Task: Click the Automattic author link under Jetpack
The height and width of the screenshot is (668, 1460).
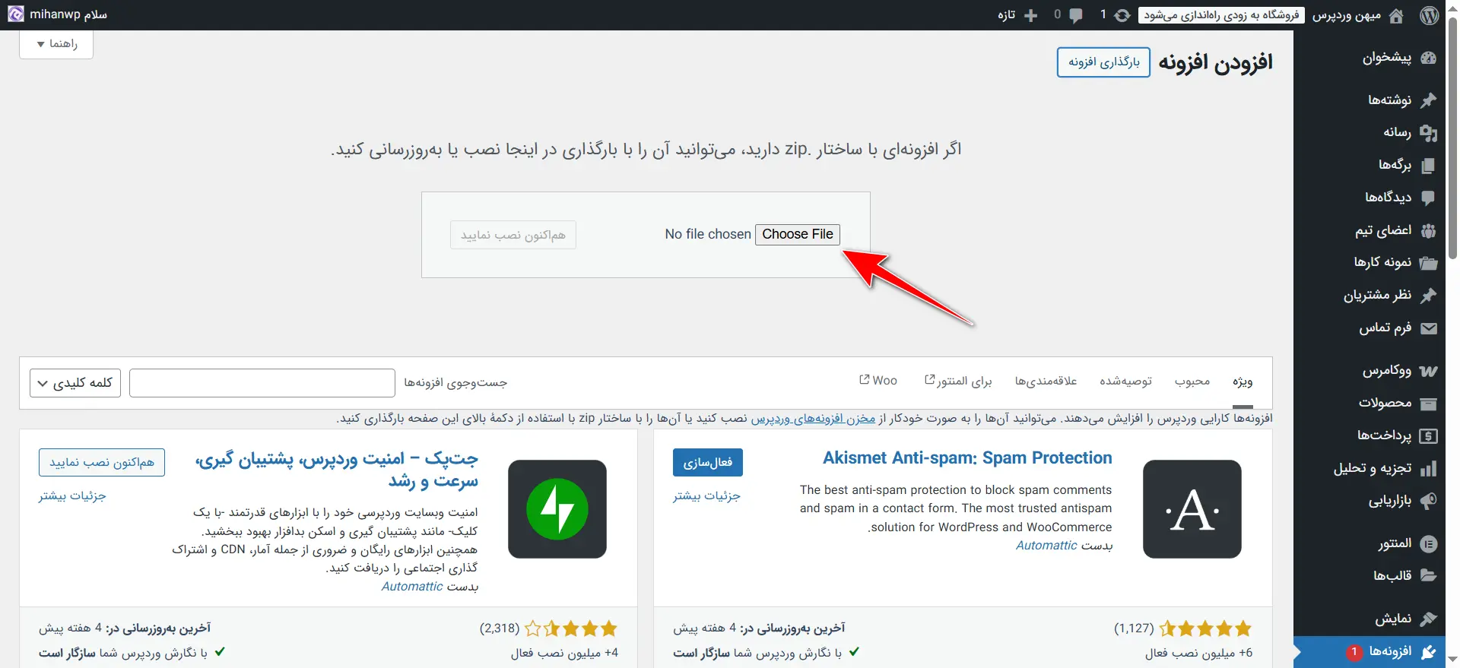Action: (x=412, y=587)
